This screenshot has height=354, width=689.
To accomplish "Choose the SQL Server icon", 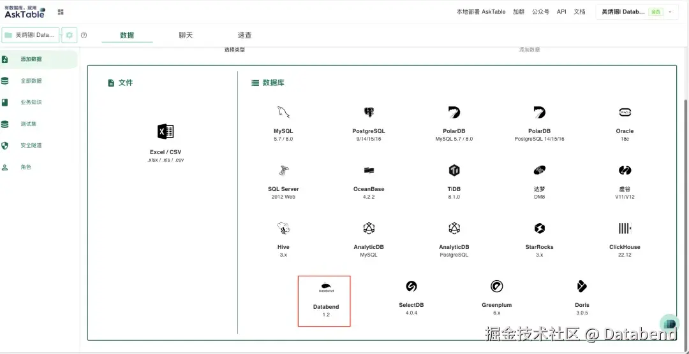I will click(x=283, y=170).
